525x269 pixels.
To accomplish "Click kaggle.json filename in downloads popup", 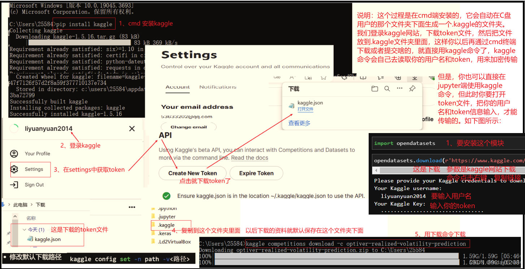I will point(310,103).
